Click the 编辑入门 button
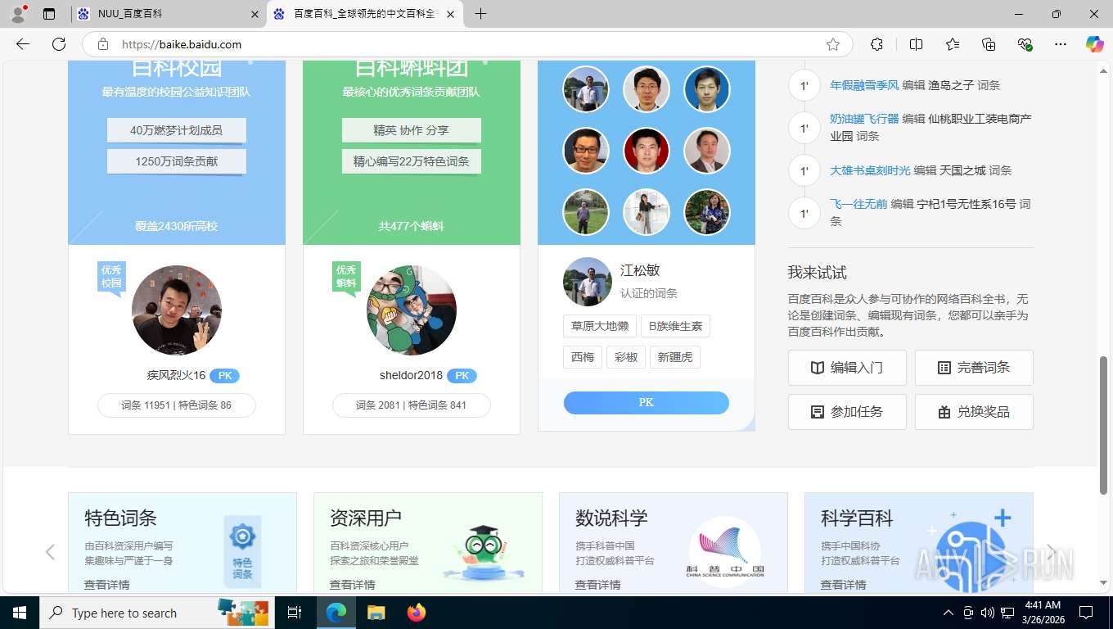This screenshot has width=1113, height=629. click(847, 368)
